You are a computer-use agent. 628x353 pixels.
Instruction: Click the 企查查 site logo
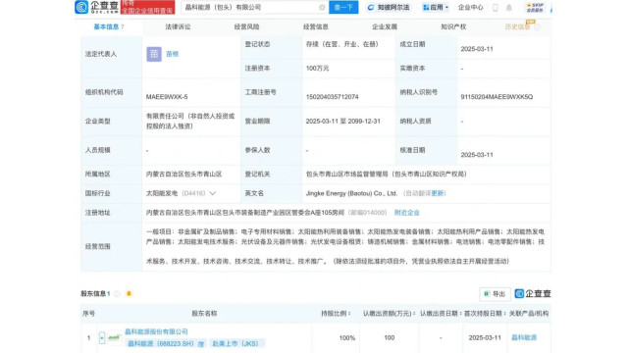pyautogui.click(x=97, y=7)
